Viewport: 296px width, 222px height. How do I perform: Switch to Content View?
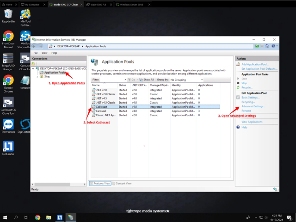(x=122, y=183)
